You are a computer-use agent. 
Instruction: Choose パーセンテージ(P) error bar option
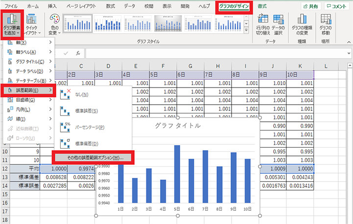pos(93,127)
